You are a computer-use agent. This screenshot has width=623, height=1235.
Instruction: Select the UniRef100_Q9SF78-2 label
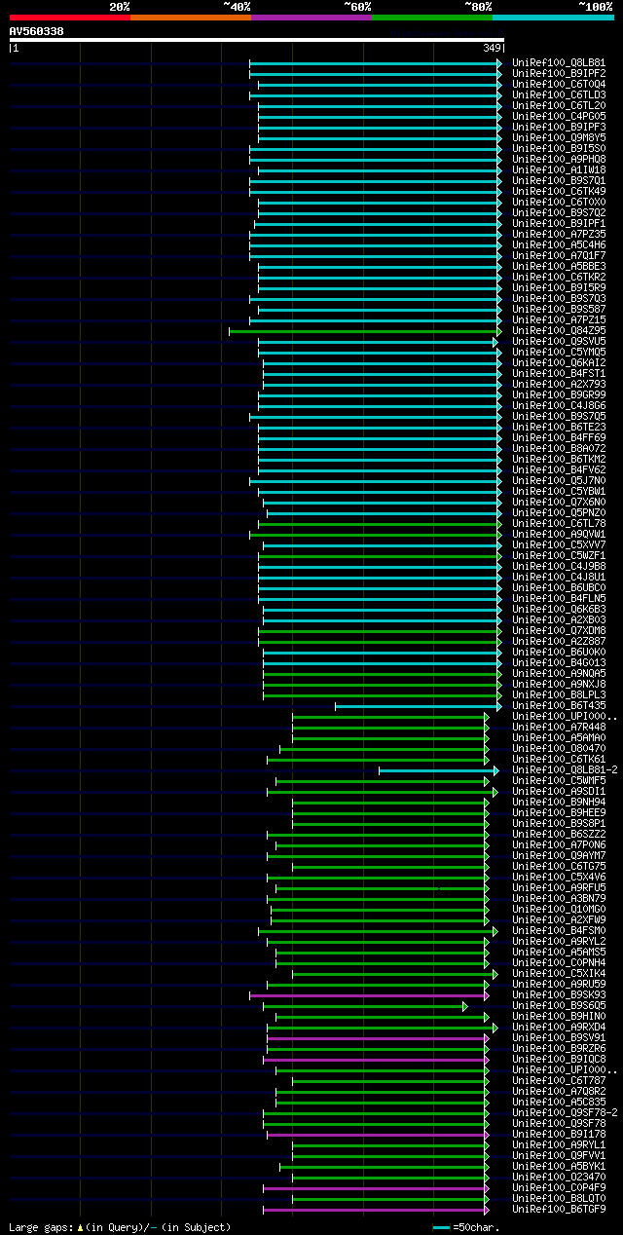click(x=565, y=1113)
